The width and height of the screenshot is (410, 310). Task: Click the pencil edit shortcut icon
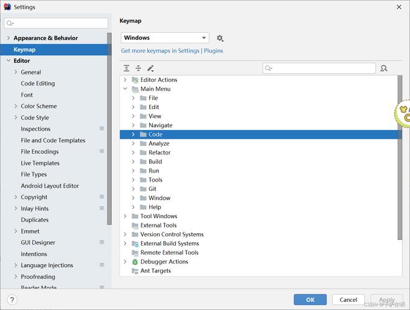[x=150, y=68]
